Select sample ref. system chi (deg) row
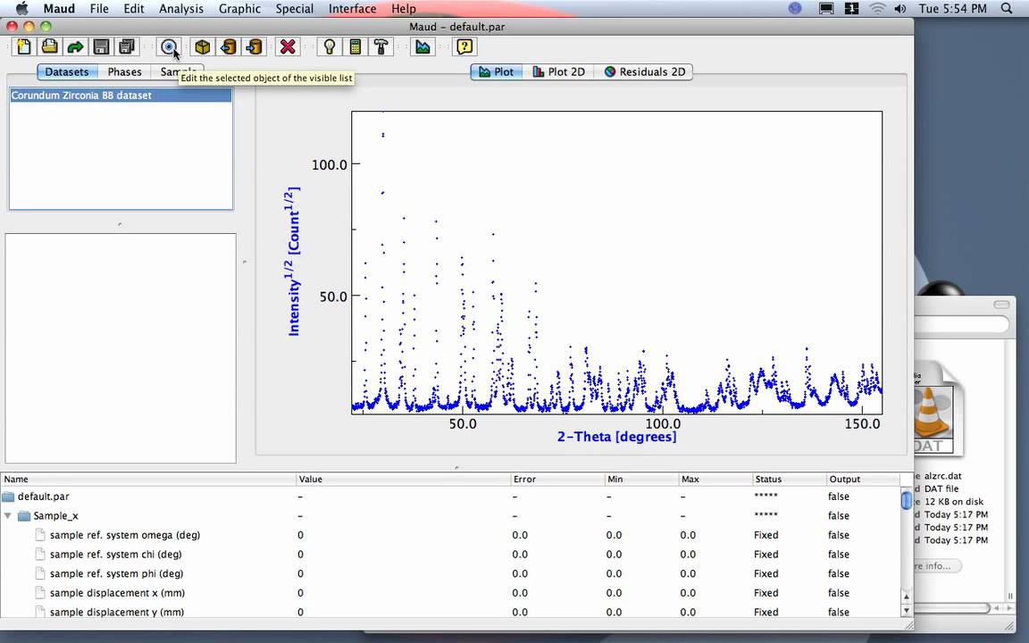The height and width of the screenshot is (643, 1029). (x=449, y=555)
